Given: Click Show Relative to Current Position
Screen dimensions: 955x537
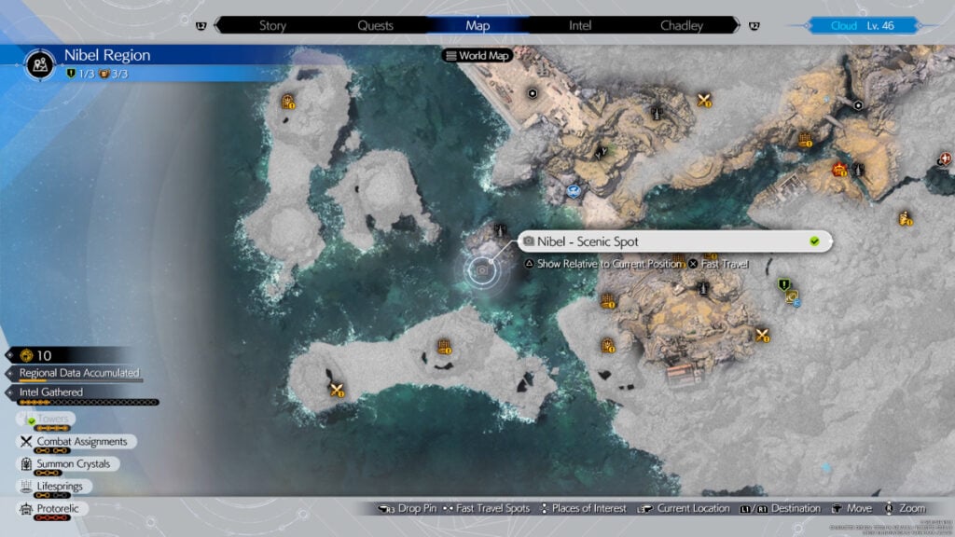Looking at the screenshot, I should click(x=602, y=264).
